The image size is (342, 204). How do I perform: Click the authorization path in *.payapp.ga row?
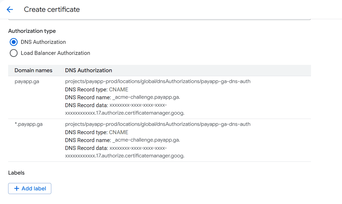point(158,124)
